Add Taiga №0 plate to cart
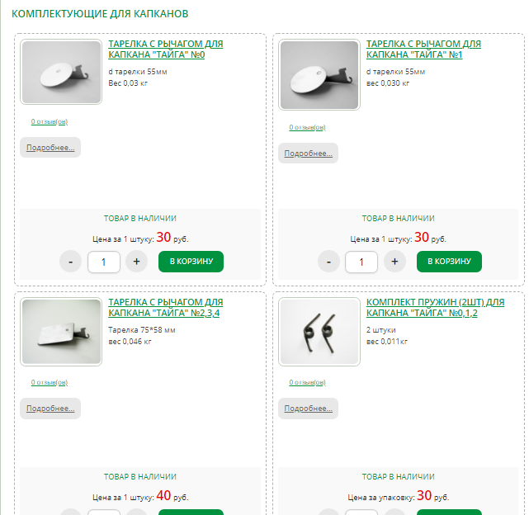529x515 pixels. [x=191, y=262]
